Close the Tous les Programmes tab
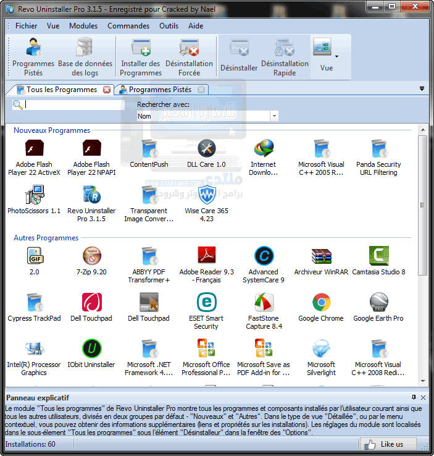Image resolution: width=434 pixels, height=456 pixels. pos(107,90)
